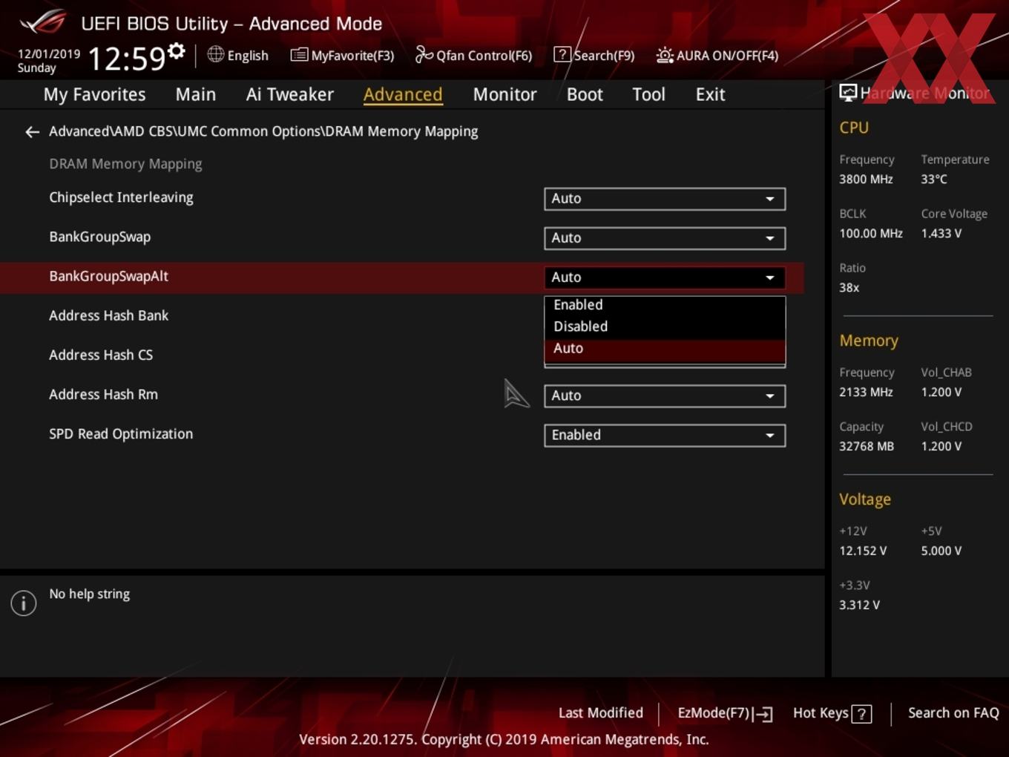Switch to Ai Tweaker tab
This screenshot has height=757, width=1009.
(290, 95)
